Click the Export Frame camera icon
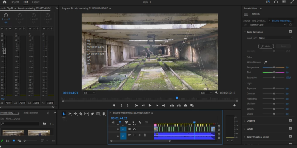The height and width of the screenshot is (148, 297). 186,106
